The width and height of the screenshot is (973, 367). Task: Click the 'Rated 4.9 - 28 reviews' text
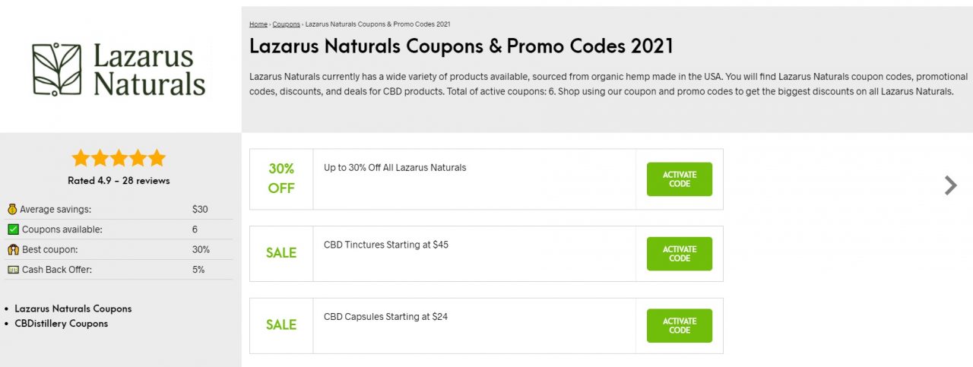coord(119,181)
